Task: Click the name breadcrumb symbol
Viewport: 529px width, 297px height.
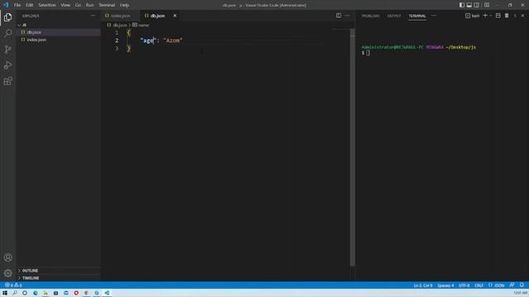Action: pos(143,25)
